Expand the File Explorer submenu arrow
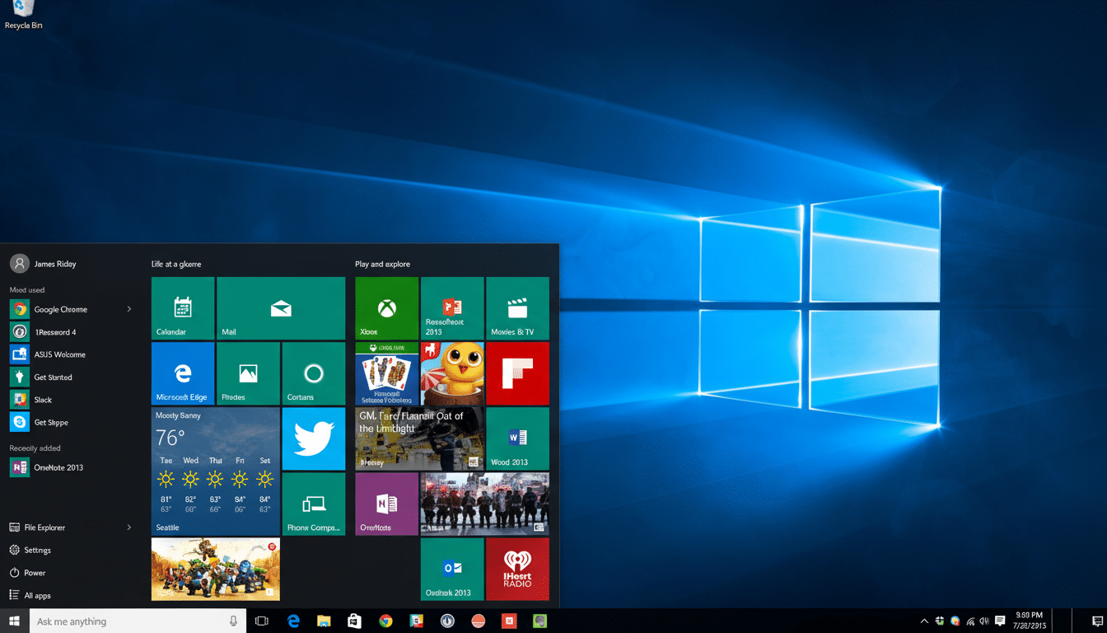1107x633 pixels. 129,527
